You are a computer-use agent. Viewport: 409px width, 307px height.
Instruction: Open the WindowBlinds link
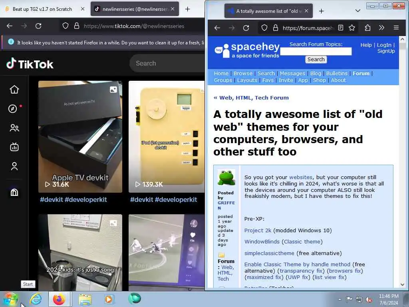point(262,242)
